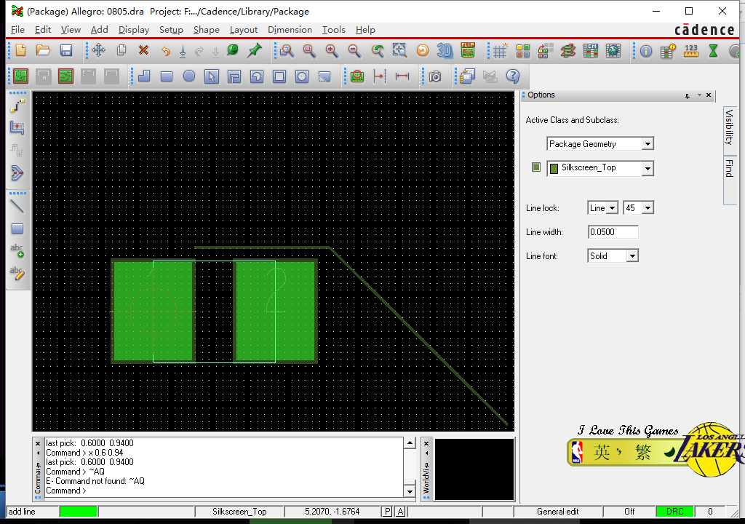Select the Add Text tool icon
The height and width of the screenshot is (524, 745).
17,251
